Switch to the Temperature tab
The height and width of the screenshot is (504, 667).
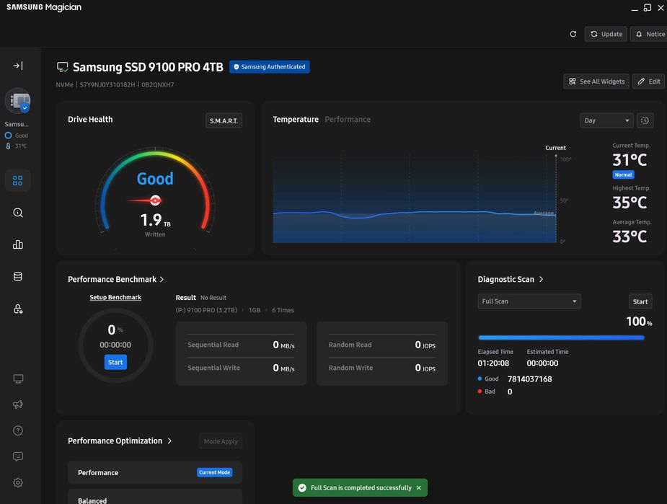(x=296, y=120)
